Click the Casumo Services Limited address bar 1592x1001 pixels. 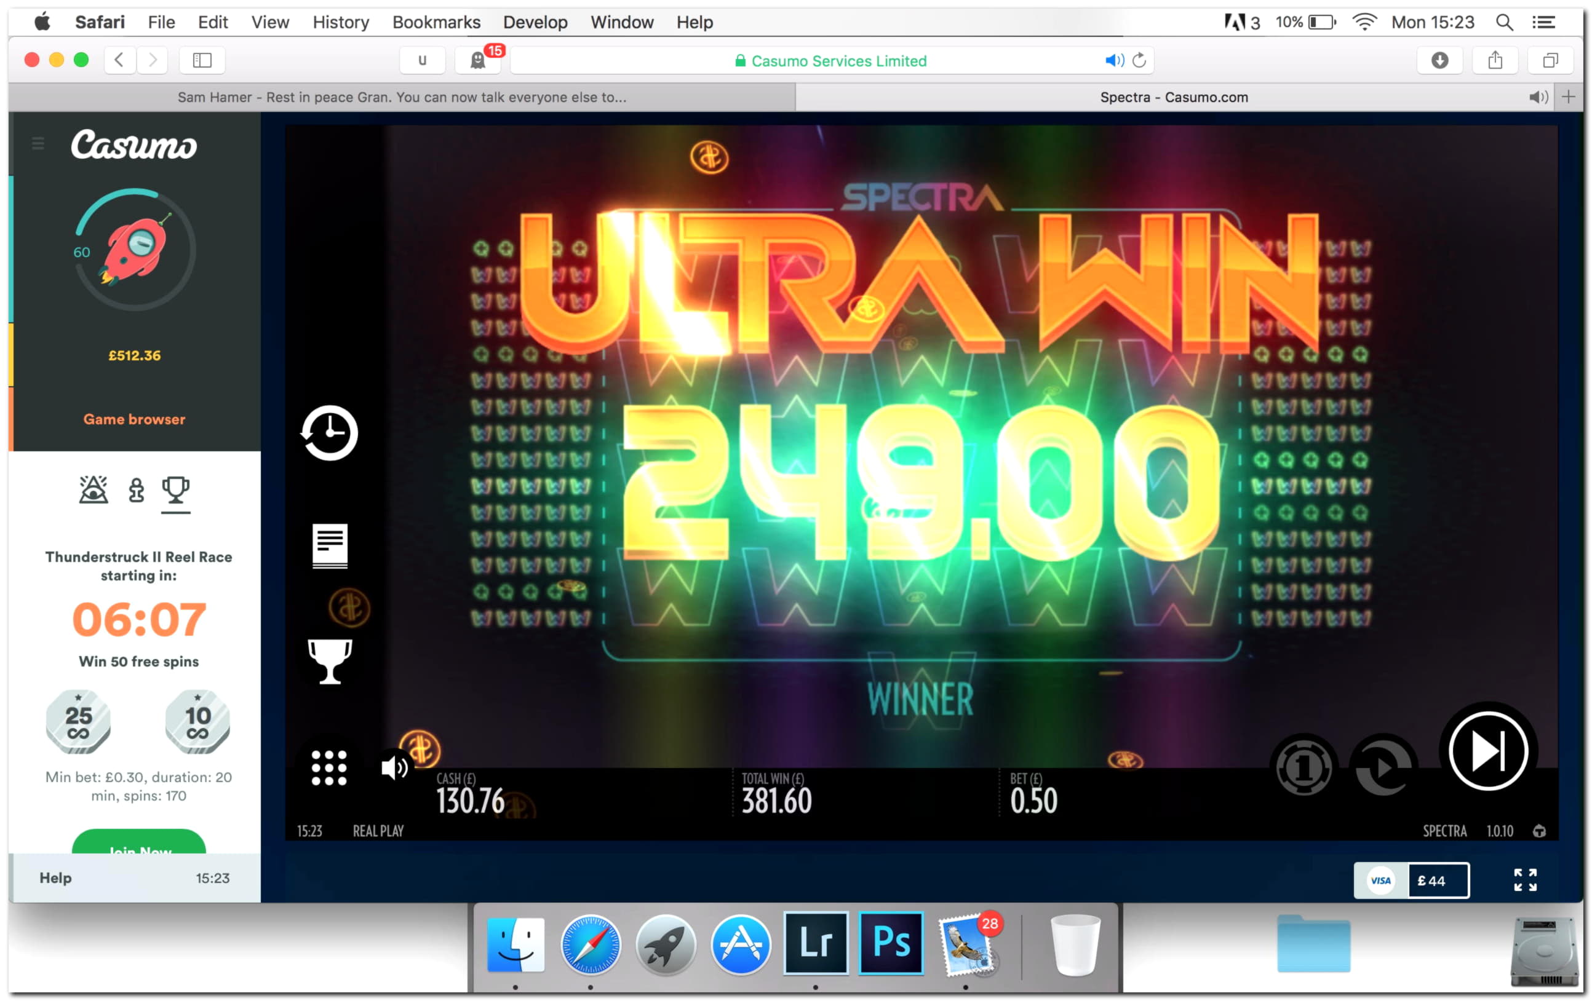coord(832,60)
